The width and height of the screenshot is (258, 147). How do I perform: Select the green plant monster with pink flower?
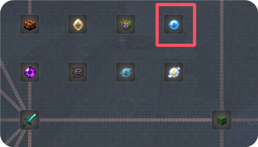[126, 24]
